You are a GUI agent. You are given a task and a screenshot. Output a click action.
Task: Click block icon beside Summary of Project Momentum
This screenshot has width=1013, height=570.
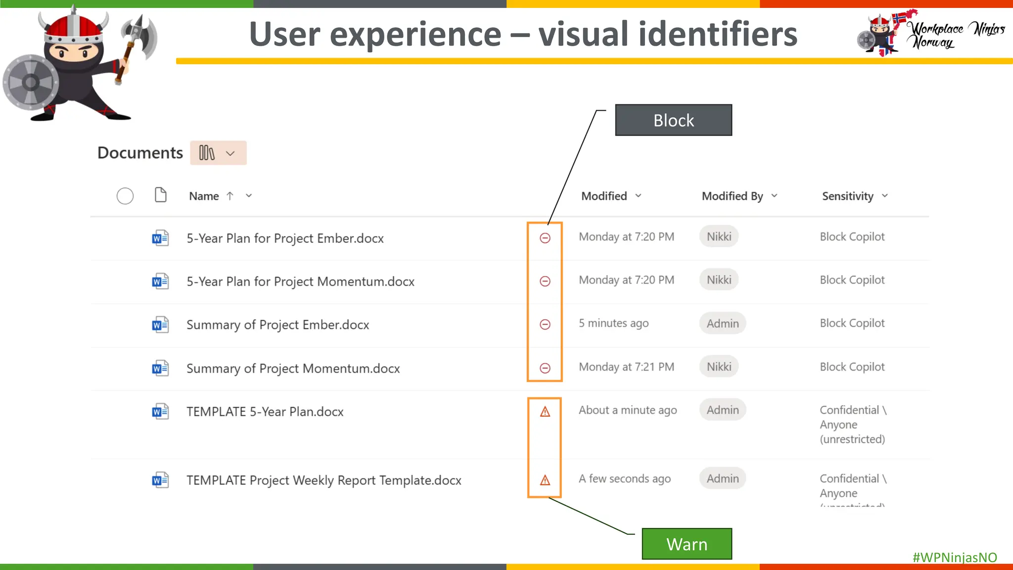click(x=545, y=368)
